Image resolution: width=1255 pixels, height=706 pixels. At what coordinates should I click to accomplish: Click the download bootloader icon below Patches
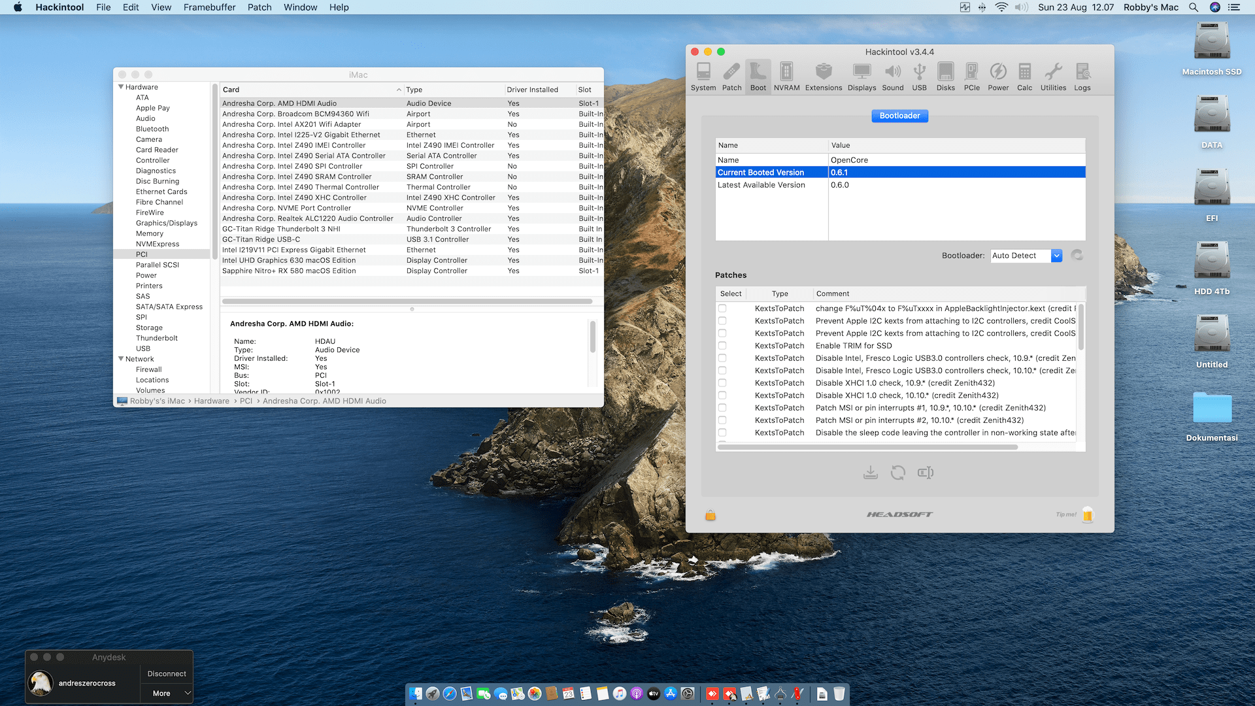871,473
